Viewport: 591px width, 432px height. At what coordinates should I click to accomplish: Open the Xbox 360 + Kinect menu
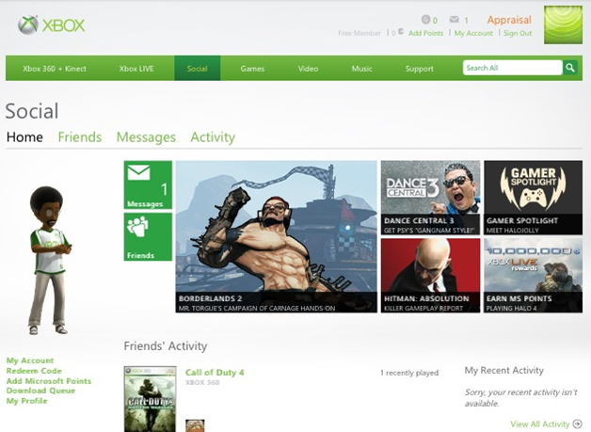(x=55, y=69)
